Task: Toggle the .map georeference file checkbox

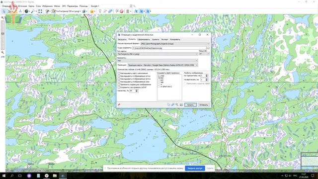Action: [159, 76]
